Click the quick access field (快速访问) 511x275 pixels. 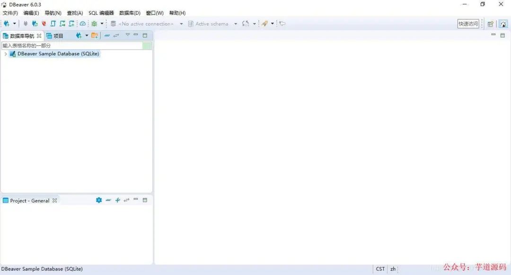click(468, 24)
